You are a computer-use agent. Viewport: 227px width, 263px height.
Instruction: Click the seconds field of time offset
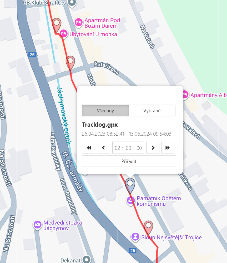click(x=139, y=148)
